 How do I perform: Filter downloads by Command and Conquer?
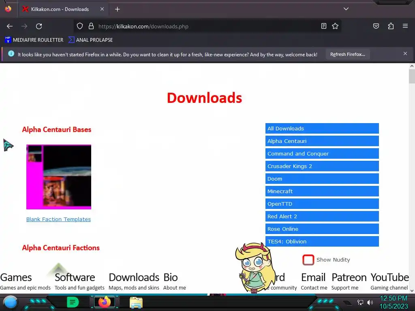pos(322,153)
